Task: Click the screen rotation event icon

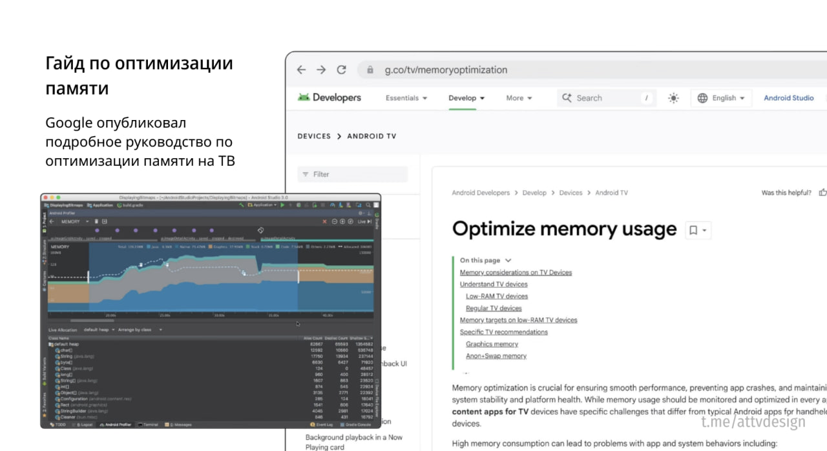Action: coord(260,230)
